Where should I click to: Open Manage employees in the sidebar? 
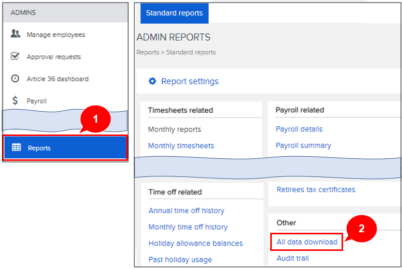(x=56, y=35)
